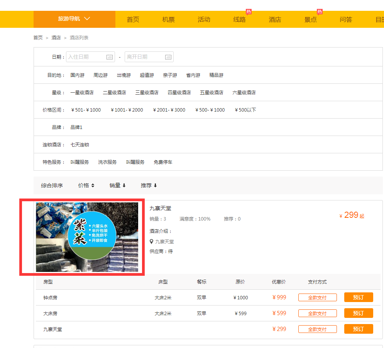The width and height of the screenshot is (384, 348).
Task: Open check-out date calendar icon
Action: [x=168, y=57]
